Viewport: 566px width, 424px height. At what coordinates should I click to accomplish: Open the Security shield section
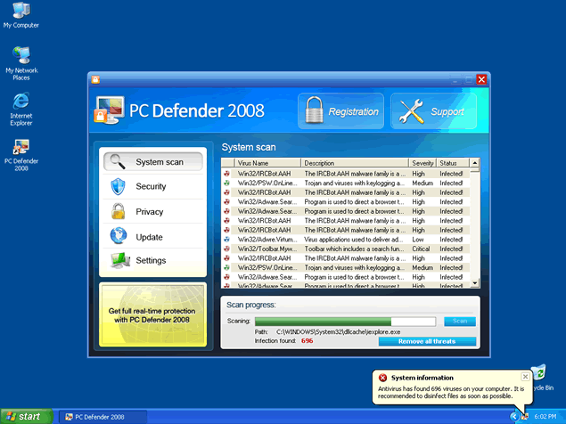(x=151, y=186)
